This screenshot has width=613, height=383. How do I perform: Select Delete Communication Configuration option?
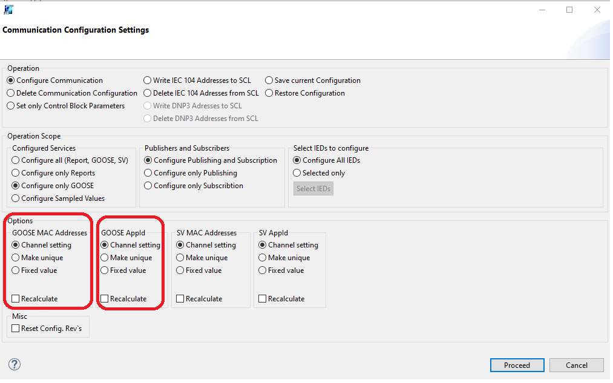pyautogui.click(x=11, y=93)
